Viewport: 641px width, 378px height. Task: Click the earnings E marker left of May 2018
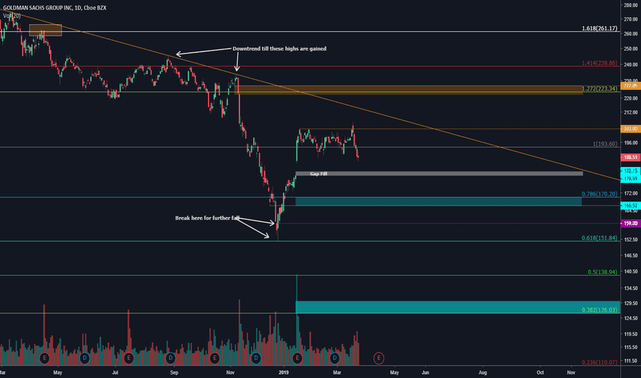[x=45, y=358]
